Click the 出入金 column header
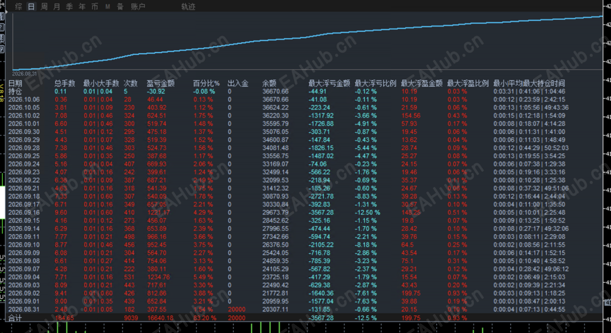 click(x=238, y=83)
